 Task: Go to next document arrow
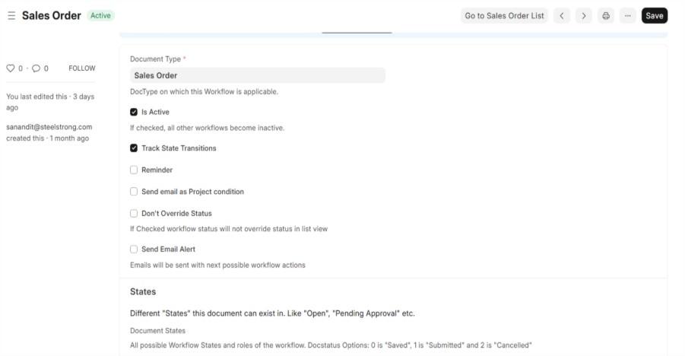[583, 15]
